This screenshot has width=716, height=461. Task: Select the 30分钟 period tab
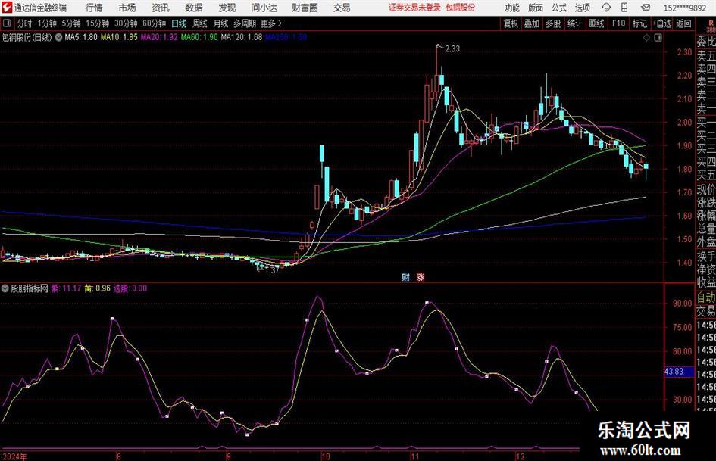(126, 23)
